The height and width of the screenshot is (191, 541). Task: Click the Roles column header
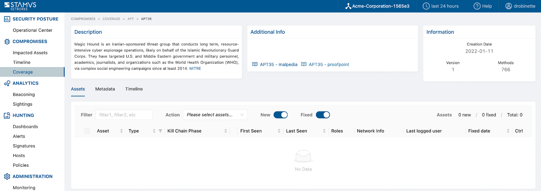point(337,131)
